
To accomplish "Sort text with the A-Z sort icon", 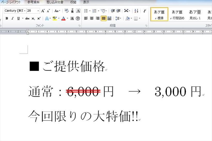I will pos(136,11).
